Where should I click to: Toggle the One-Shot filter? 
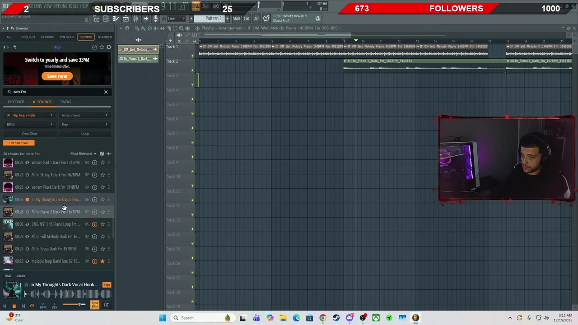tap(30, 134)
